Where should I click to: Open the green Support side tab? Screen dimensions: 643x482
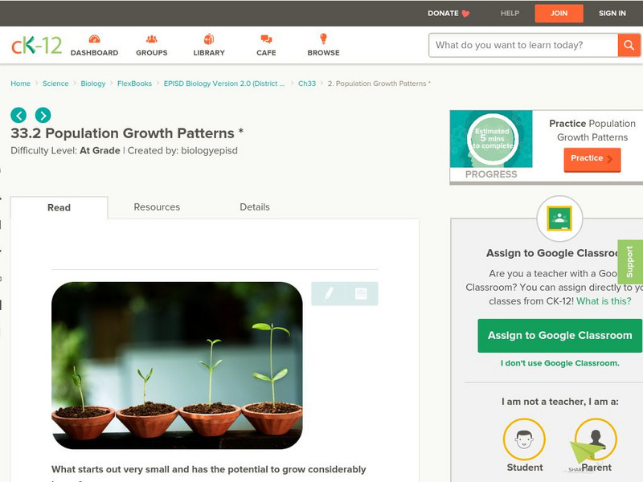tap(630, 262)
